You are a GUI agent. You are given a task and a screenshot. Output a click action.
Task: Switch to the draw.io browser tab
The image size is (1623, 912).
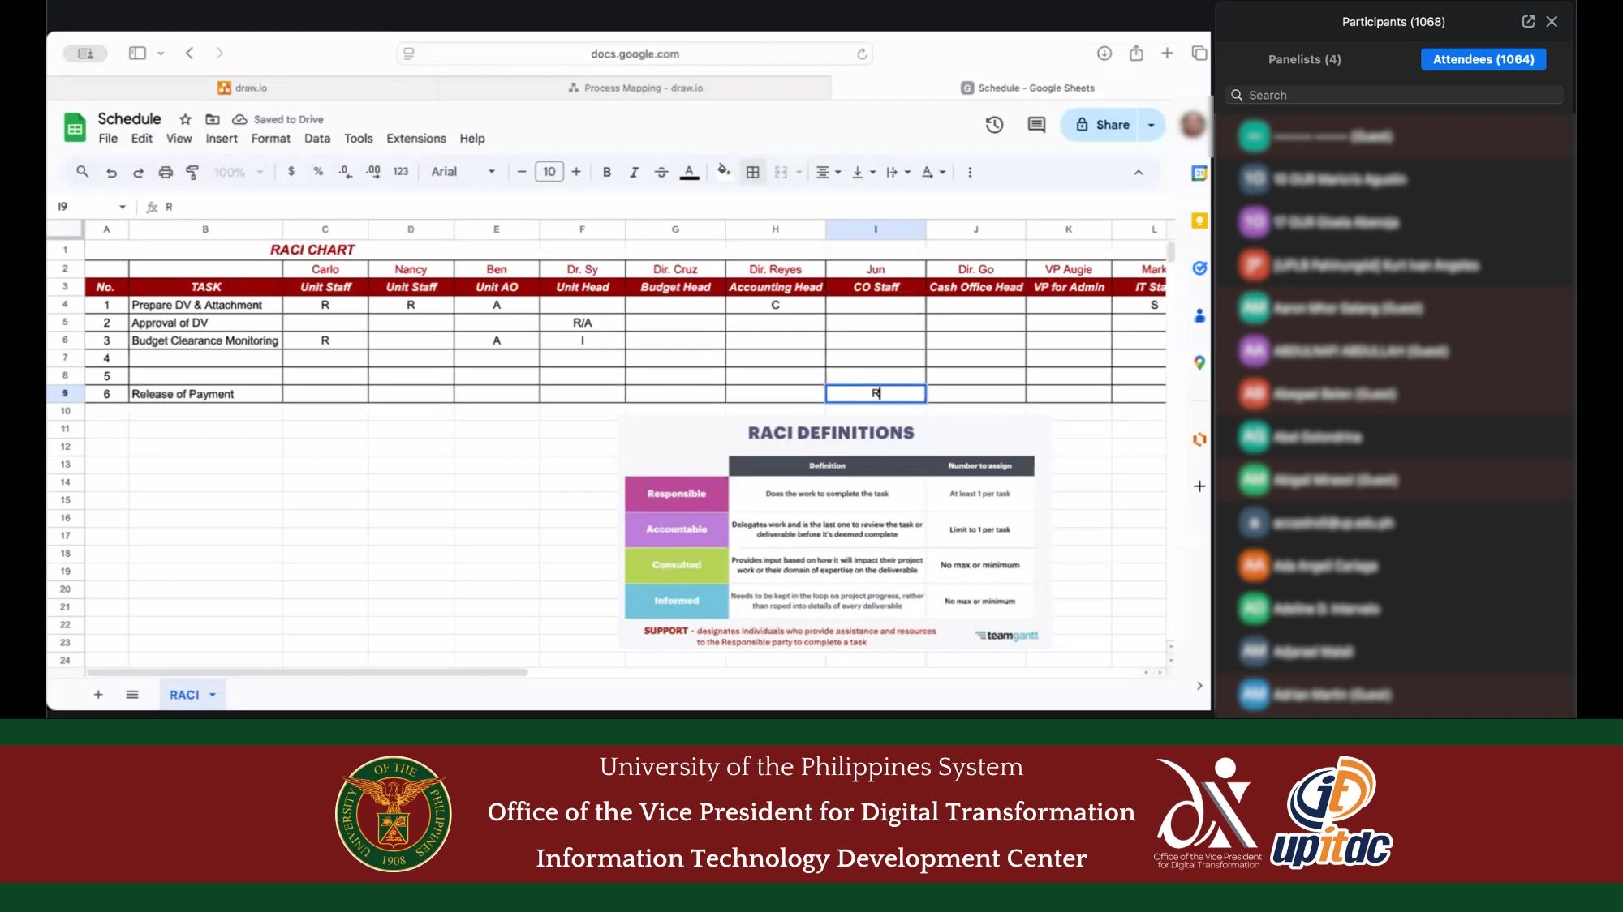click(x=242, y=88)
